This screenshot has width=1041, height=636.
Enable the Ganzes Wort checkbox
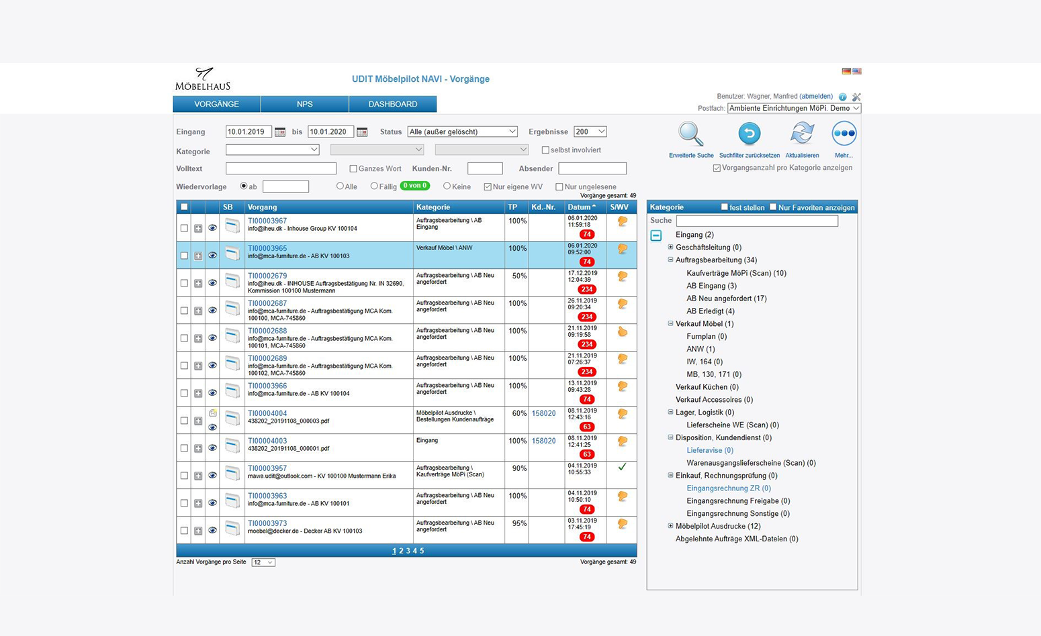tap(353, 168)
